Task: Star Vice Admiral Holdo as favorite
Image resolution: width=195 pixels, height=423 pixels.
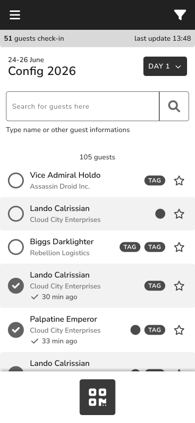Action: coord(179,181)
